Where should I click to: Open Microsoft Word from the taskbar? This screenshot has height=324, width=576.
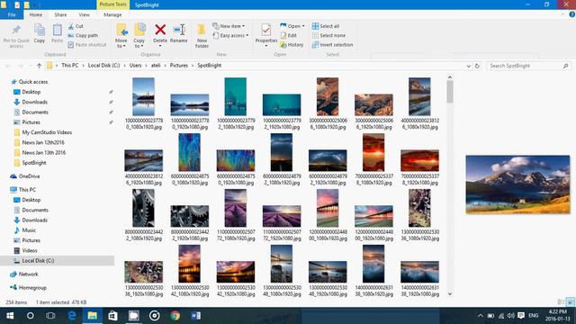[x=195, y=315]
